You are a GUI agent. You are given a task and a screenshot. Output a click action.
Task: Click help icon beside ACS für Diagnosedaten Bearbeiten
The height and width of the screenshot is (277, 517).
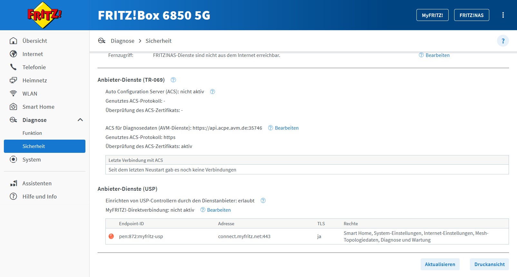click(x=270, y=128)
